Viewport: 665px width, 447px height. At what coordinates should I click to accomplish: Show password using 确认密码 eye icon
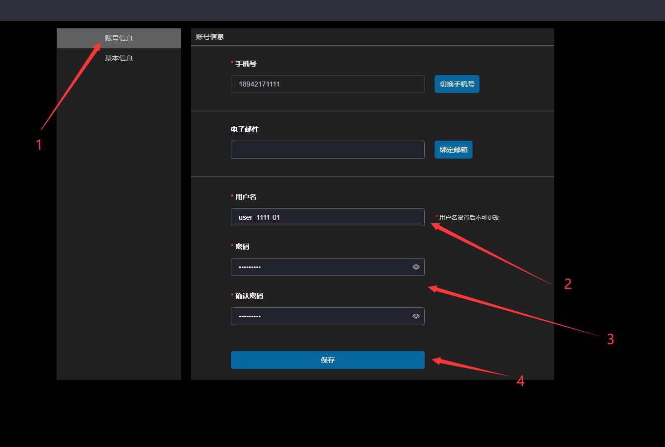(416, 316)
